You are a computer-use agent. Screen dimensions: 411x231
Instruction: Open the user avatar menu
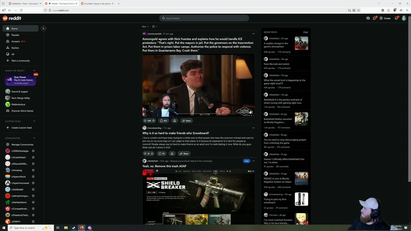point(404,18)
